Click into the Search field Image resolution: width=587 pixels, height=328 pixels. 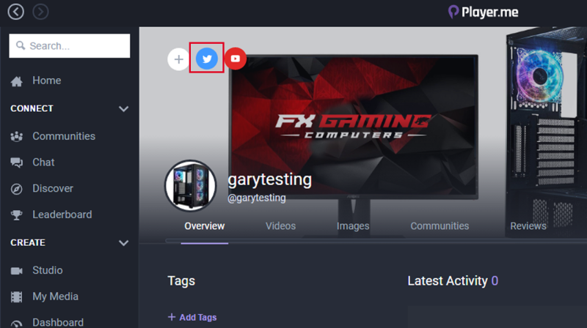pos(70,46)
